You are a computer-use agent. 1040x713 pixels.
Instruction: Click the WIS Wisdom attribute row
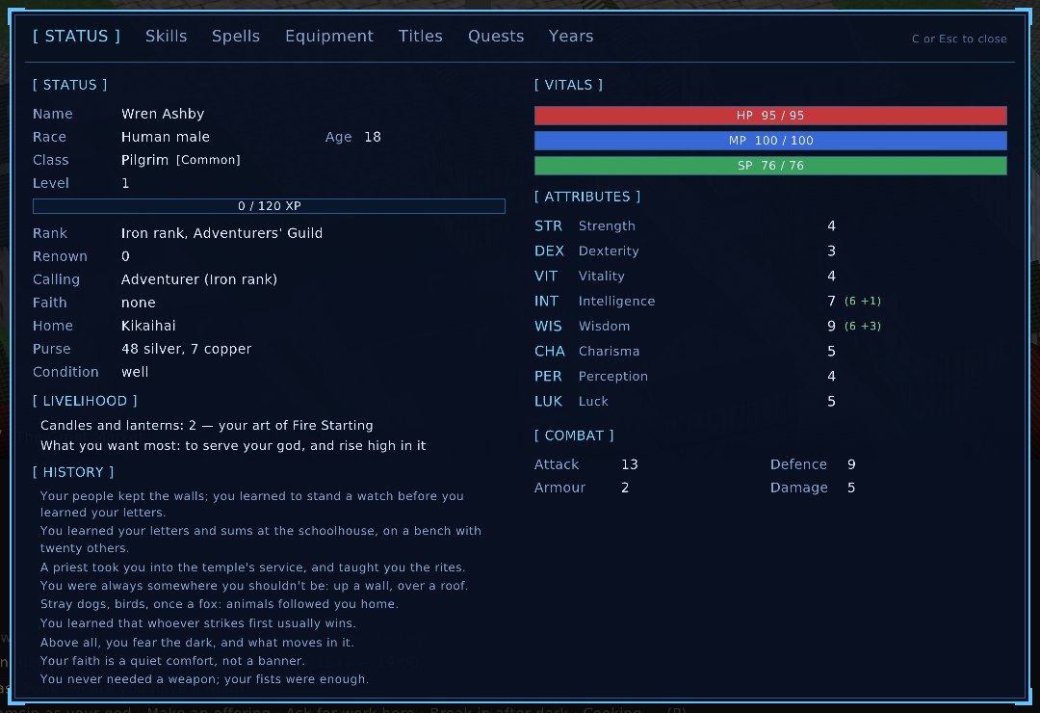[x=708, y=327]
